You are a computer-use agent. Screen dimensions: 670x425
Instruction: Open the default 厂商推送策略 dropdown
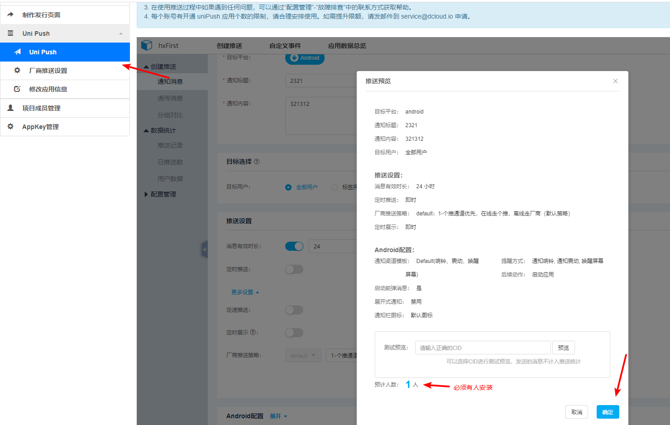[303, 355]
